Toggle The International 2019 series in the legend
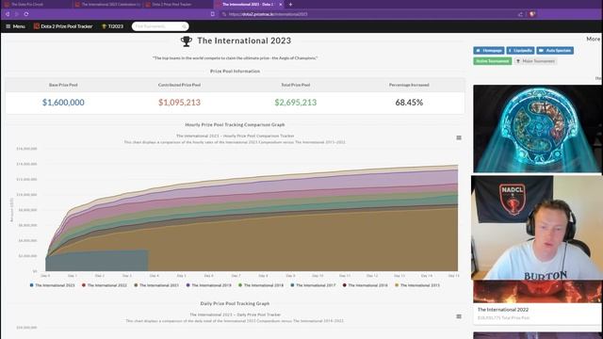This screenshot has width=603, height=339. pos(208,285)
